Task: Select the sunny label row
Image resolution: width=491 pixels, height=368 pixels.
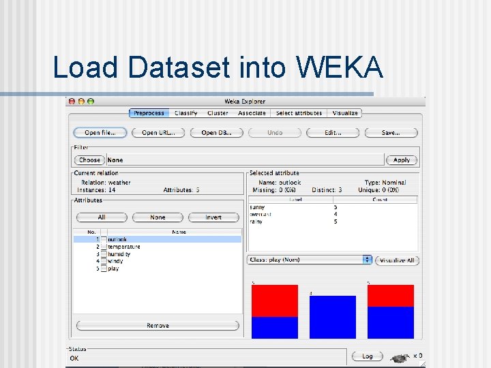Action: (333, 207)
